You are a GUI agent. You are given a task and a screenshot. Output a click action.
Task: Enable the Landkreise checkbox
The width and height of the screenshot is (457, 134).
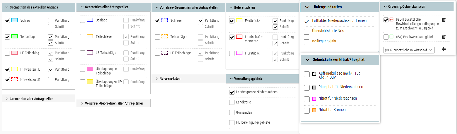[232, 102]
